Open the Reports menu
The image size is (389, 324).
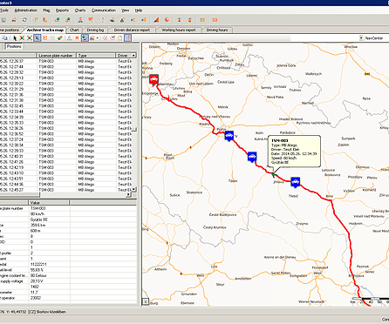[x=62, y=10]
